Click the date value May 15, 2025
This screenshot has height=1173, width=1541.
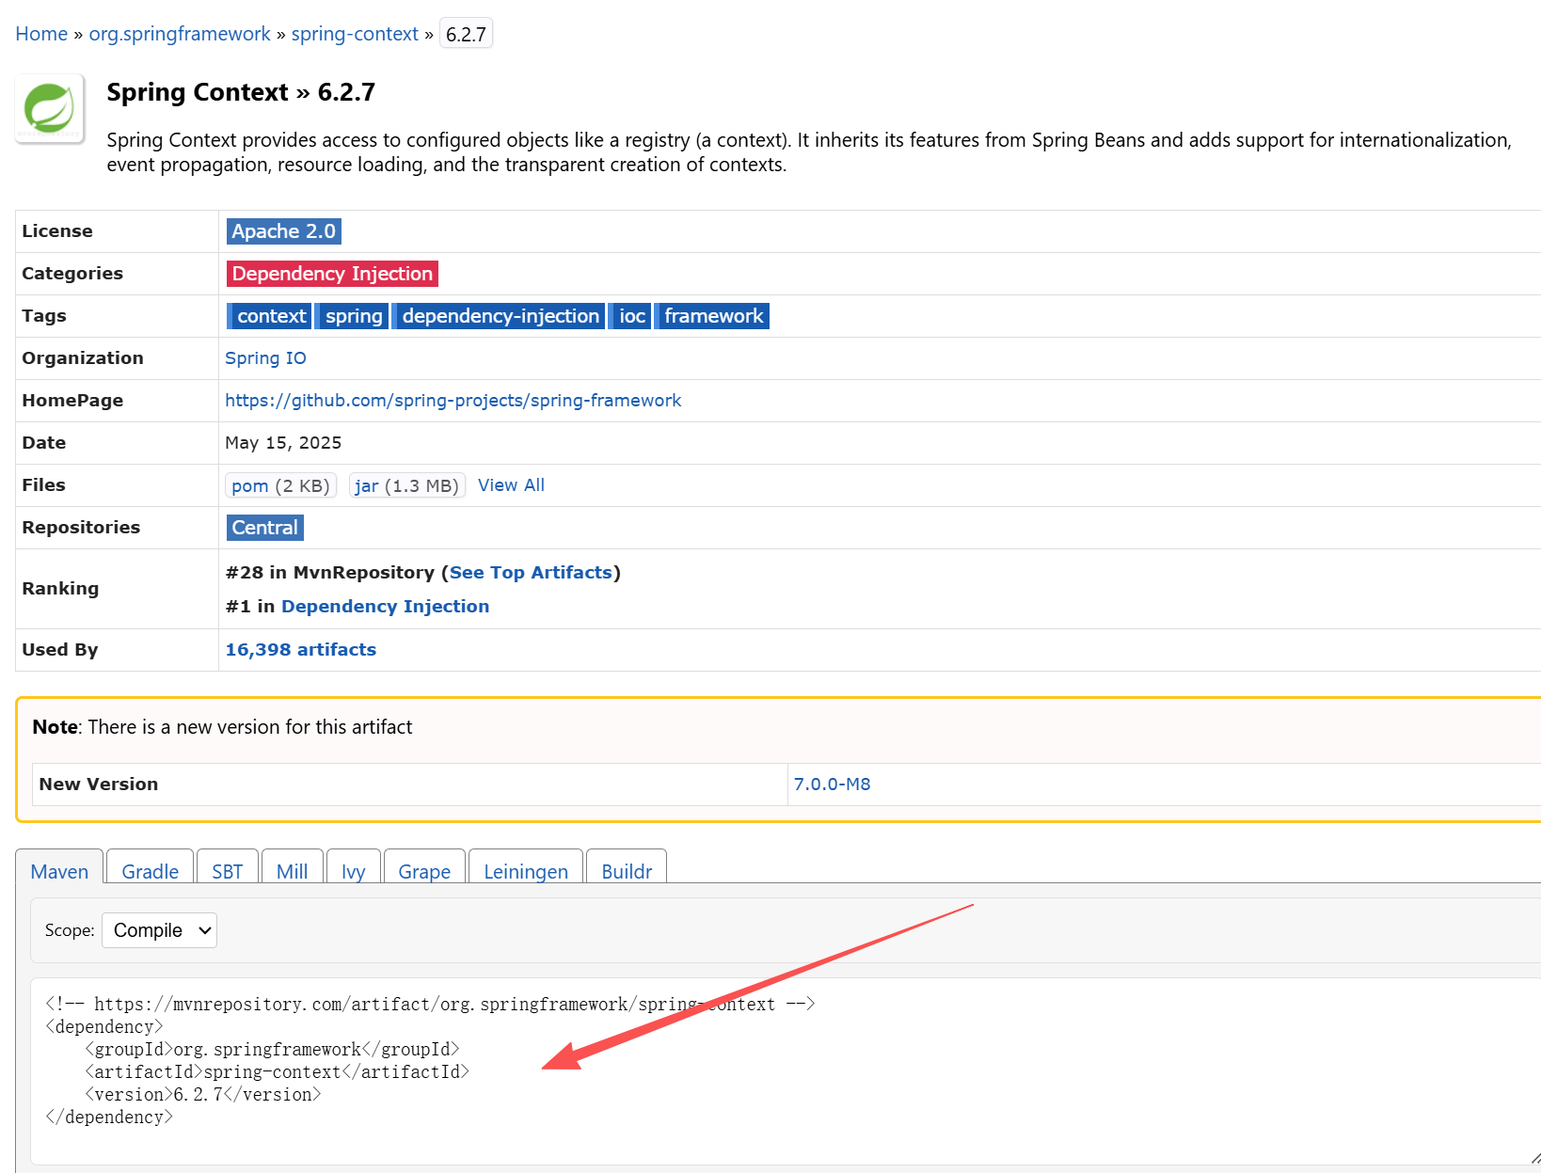tap(283, 443)
